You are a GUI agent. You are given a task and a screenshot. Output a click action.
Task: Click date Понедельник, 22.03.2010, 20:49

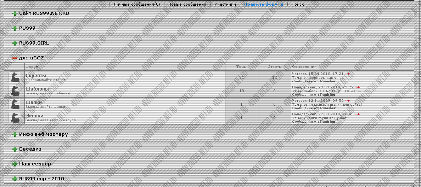pyautogui.click(x=323, y=114)
